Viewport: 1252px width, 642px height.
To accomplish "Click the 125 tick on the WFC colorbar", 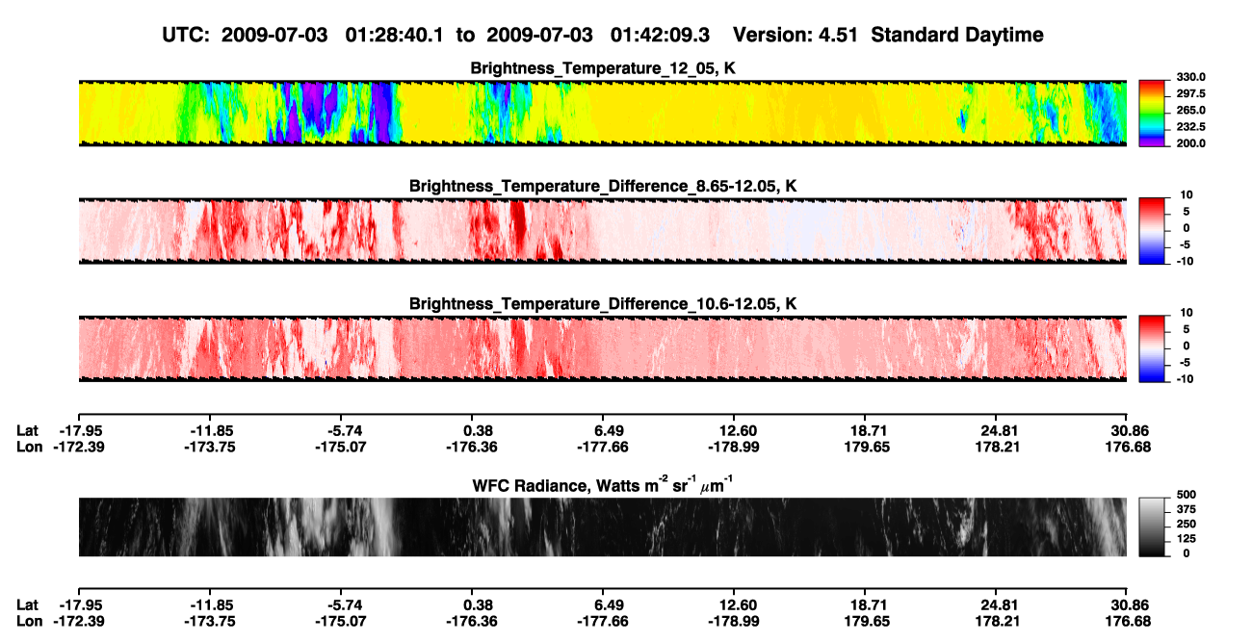I will pos(1187,538).
